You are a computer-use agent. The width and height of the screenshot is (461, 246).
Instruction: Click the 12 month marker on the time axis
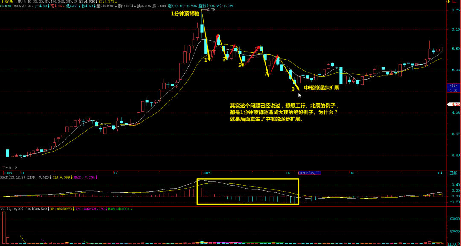click(116, 173)
